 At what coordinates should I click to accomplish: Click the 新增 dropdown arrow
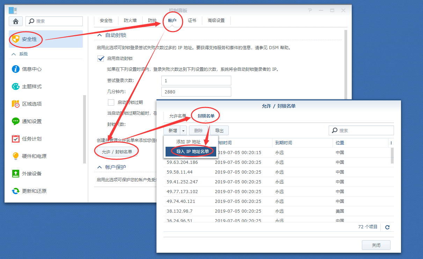coord(184,130)
